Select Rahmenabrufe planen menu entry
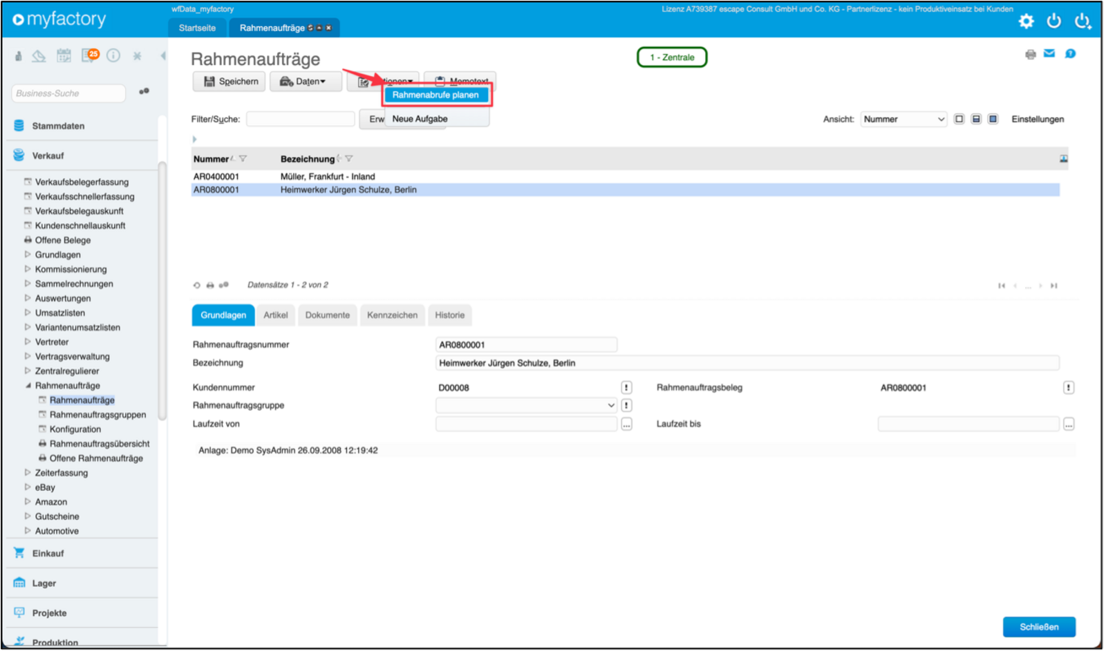Image resolution: width=1106 pixels, height=654 pixels. pos(435,95)
